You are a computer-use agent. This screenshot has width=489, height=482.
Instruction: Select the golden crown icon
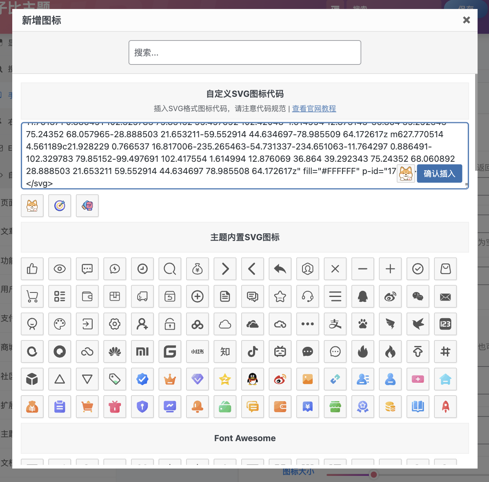(x=170, y=379)
